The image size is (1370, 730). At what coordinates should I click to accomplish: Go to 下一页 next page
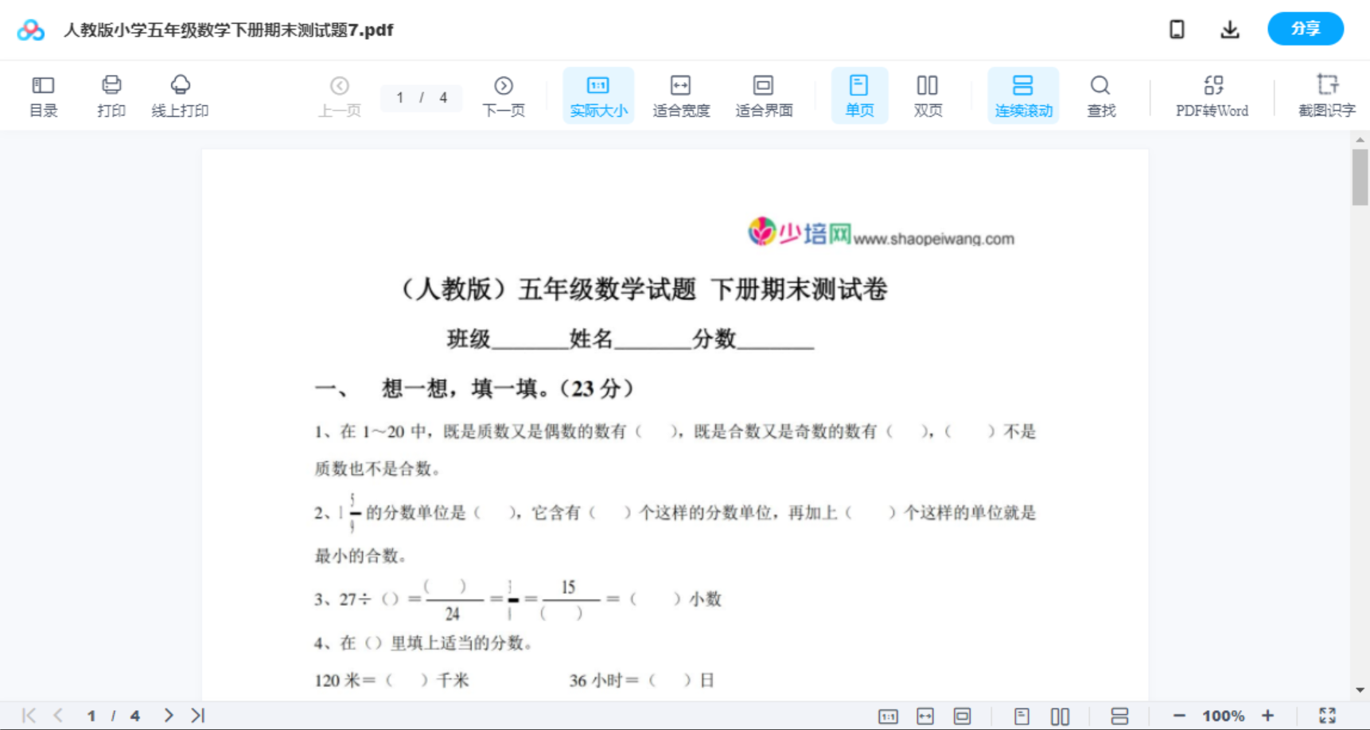tap(504, 95)
